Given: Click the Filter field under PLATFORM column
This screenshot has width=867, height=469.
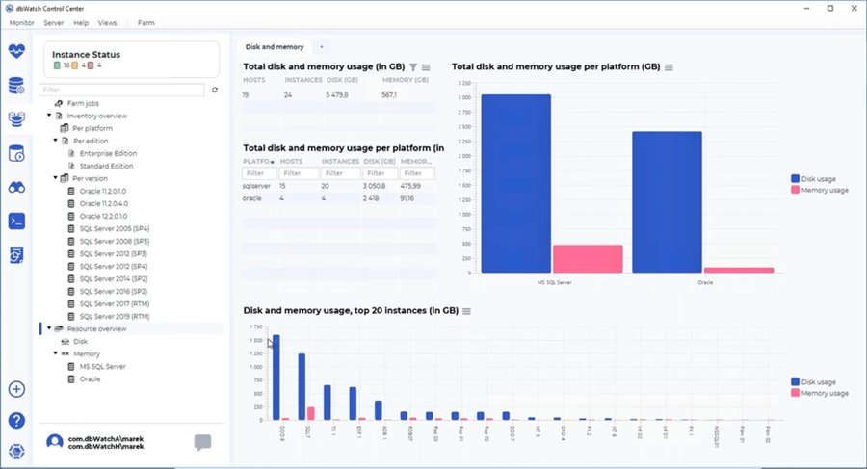Looking at the screenshot, I should 259,173.
